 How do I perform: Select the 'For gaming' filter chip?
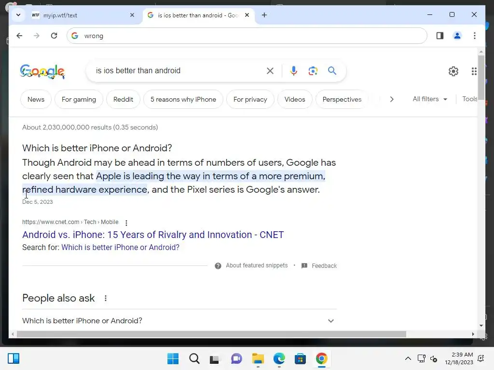click(79, 99)
